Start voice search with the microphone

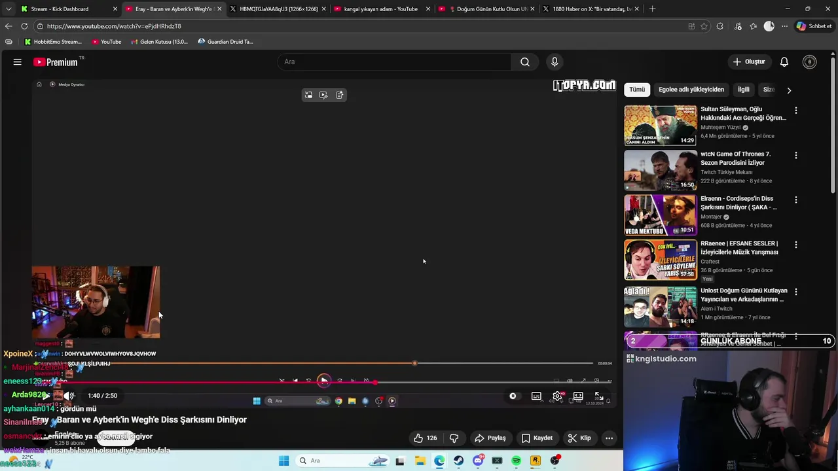pos(555,62)
